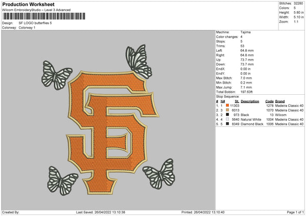Click the 'EndX:' label

[x=220, y=69]
